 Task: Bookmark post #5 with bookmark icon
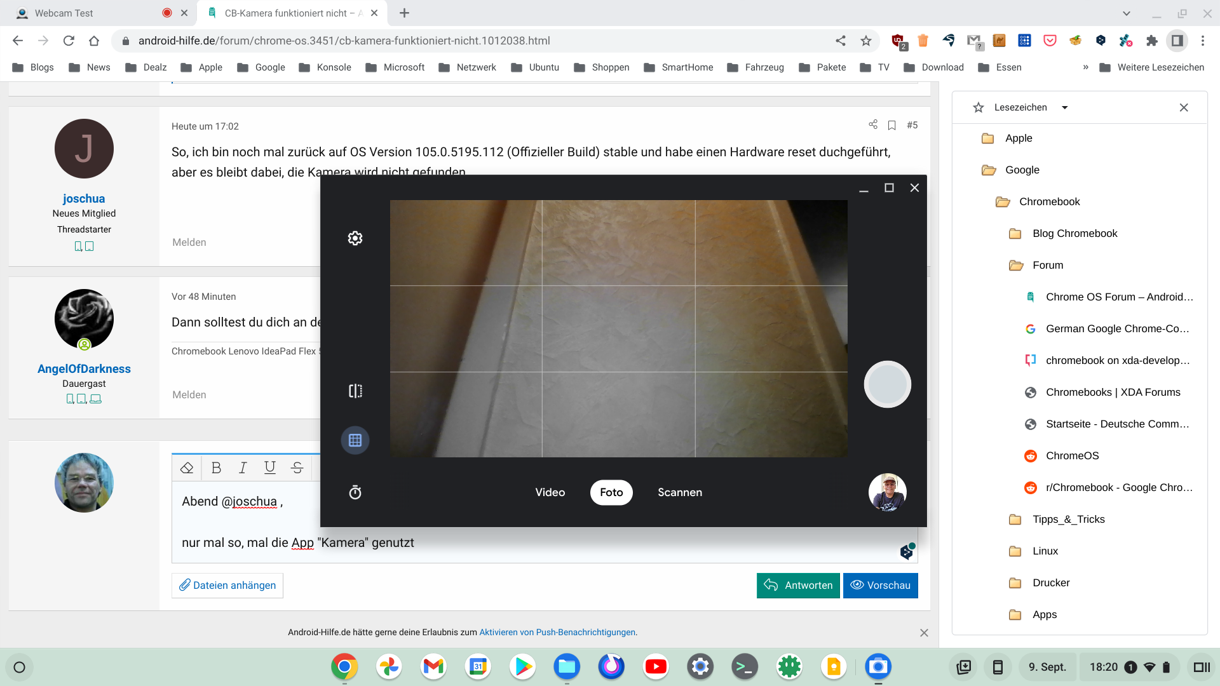[891, 125]
